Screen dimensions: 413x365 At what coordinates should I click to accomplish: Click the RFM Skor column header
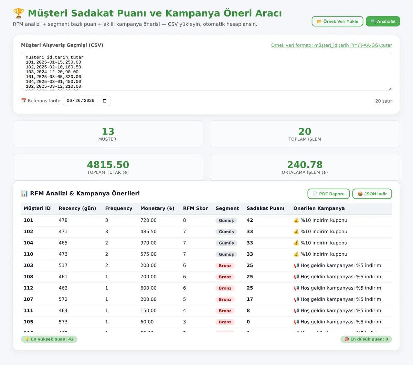(195, 208)
